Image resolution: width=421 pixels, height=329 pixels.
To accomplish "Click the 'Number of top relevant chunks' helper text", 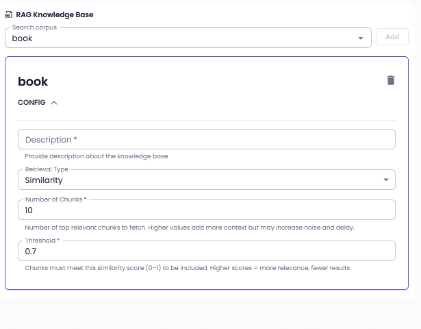I will 190,228.
